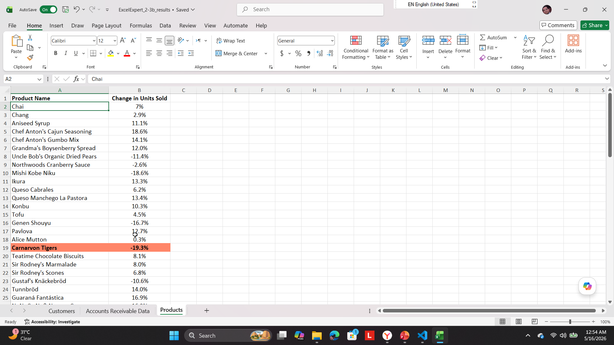Open the font name Calibri dropdown
The width and height of the screenshot is (614, 345).
(x=94, y=41)
